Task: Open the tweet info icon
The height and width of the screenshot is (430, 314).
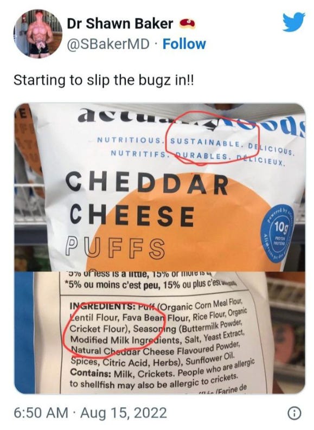Action: [x=294, y=413]
